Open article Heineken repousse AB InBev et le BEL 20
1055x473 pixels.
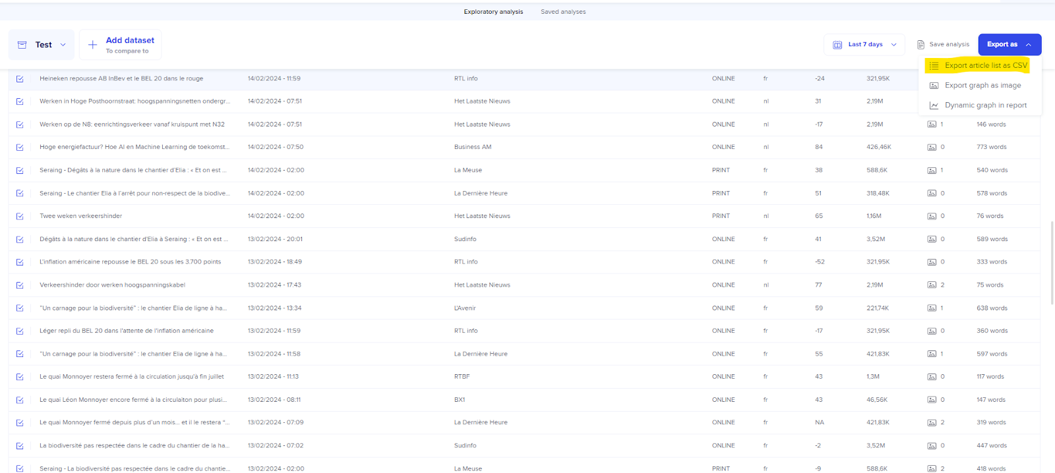pyautogui.click(x=121, y=78)
